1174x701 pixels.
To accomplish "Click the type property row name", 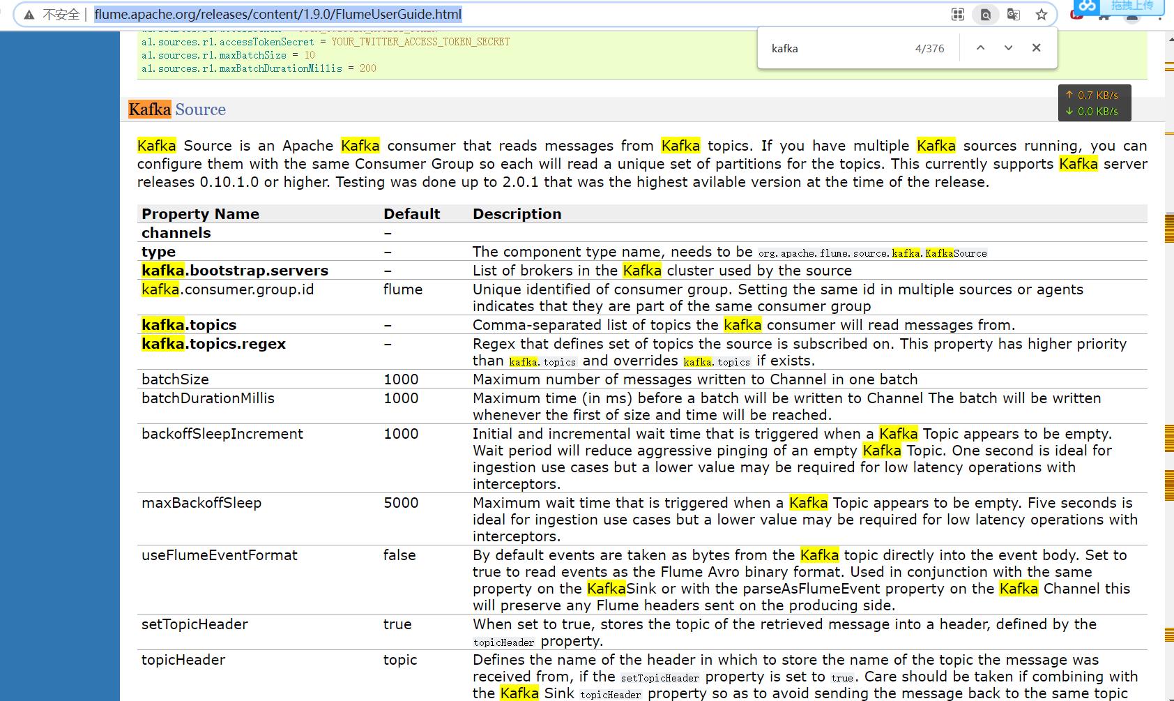I will (158, 252).
